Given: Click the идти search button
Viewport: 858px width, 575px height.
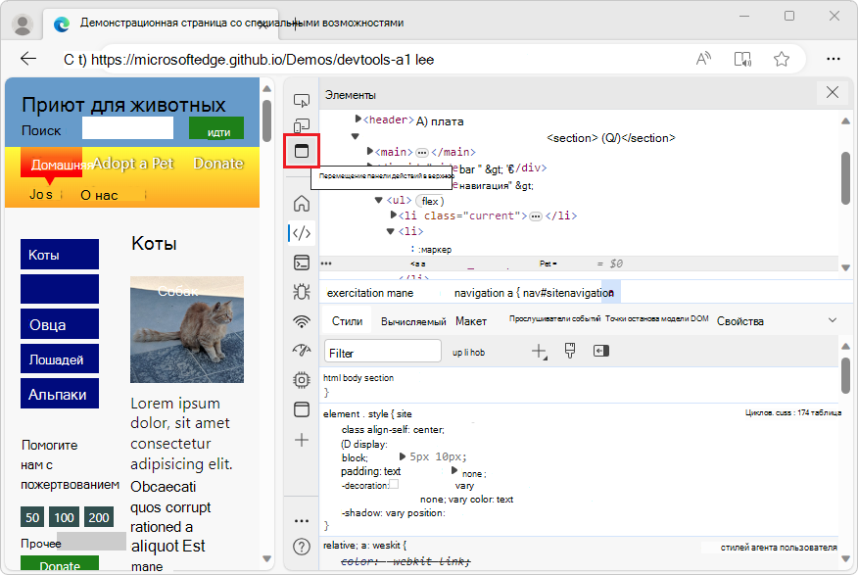Looking at the screenshot, I should click(216, 128).
